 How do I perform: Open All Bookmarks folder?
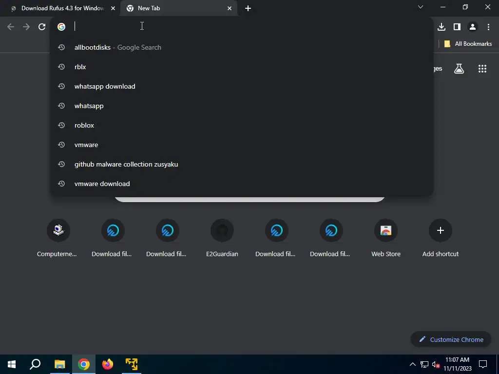tap(468, 44)
